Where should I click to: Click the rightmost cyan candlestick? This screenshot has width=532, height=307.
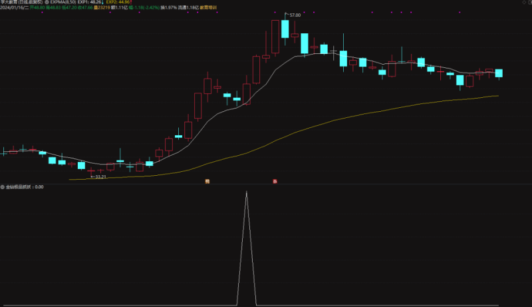tap(499, 73)
